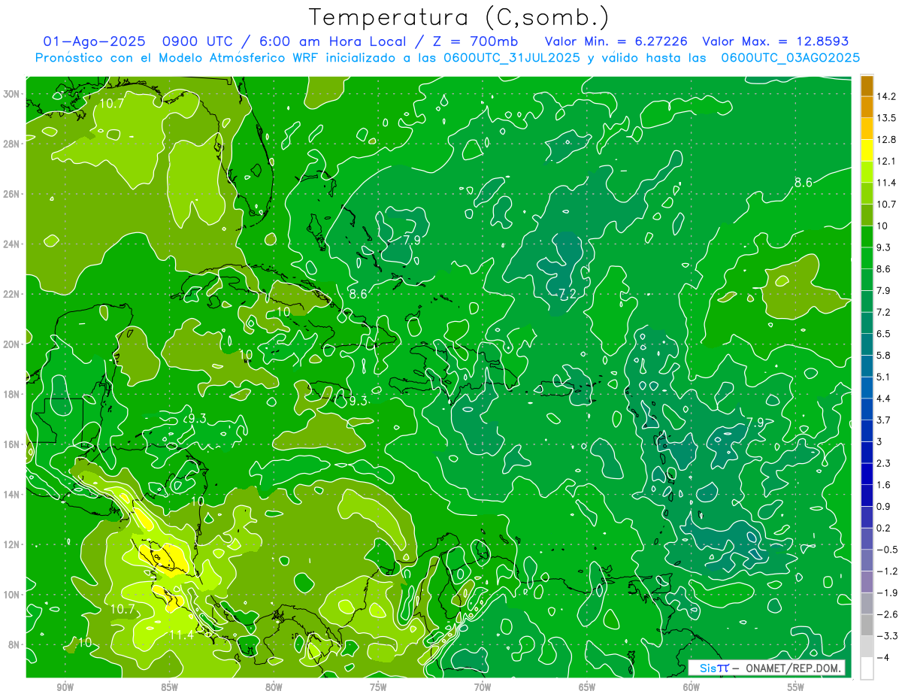Click the -2.6 colorbar tick label
Screen dimensions: 902x697
click(887, 614)
